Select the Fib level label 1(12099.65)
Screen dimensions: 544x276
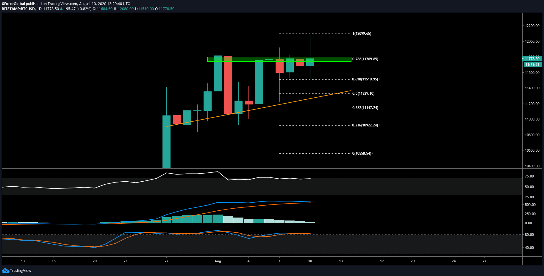point(362,34)
